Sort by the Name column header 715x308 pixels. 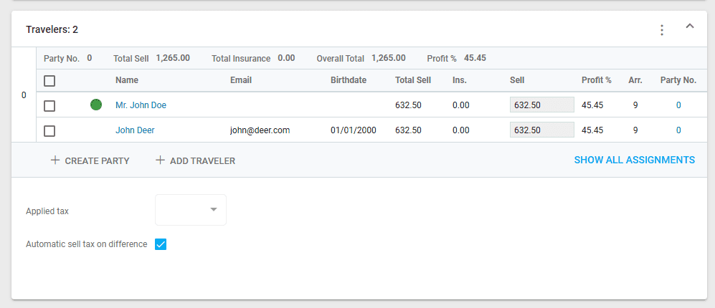pyautogui.click(x=127, y=80)
